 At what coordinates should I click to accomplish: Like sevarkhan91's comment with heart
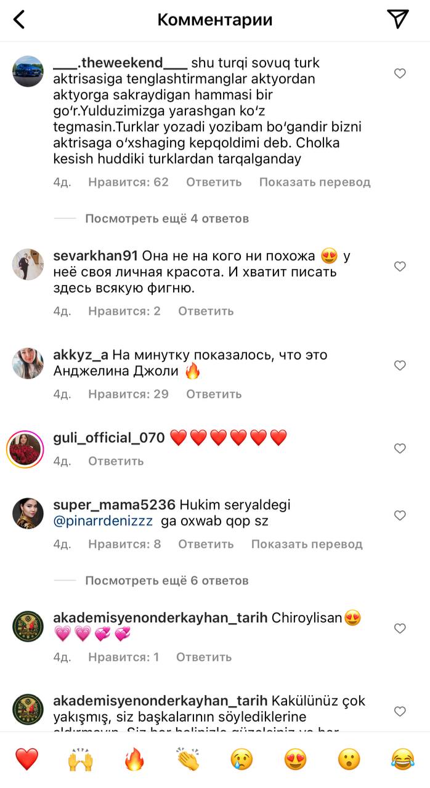pos(400,267)
